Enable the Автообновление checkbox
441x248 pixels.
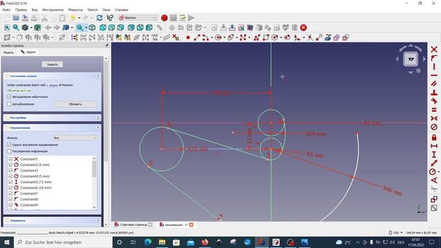point(9,104)
